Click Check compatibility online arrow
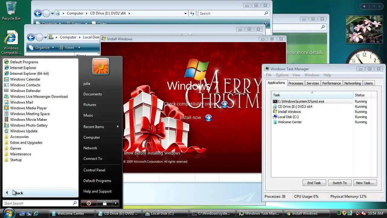The image size is (387, 218). click(224, 104)
